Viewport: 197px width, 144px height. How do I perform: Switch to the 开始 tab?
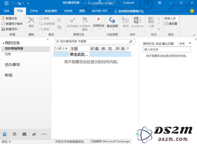point(20,11)
